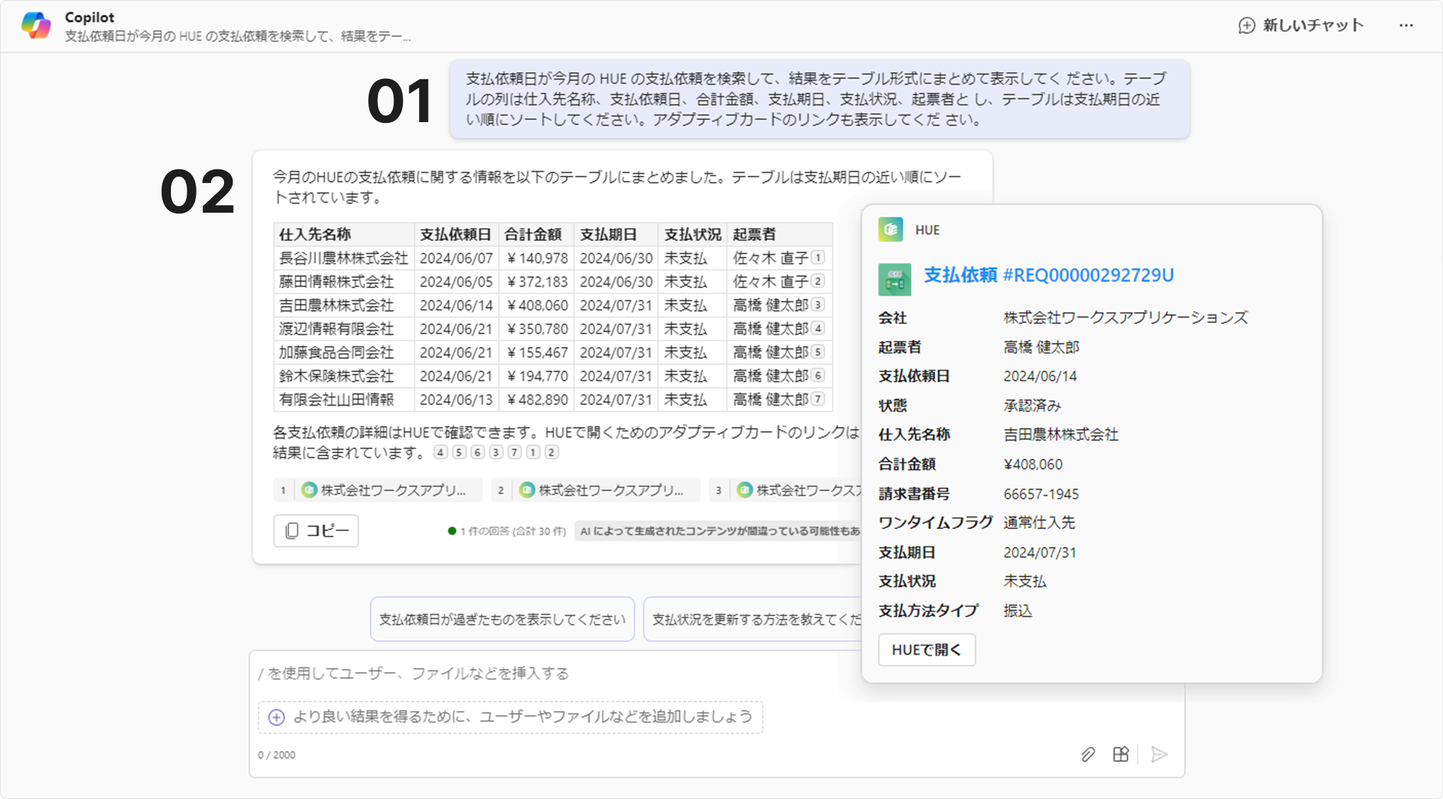Click citation badge 6 on 鈴木保険株式会社 row
The height and width of the screenshot is (799, 1443).
pyautogui.click(x=818, y=376)
